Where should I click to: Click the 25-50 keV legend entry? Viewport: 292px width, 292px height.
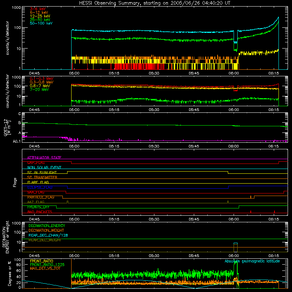40,20
